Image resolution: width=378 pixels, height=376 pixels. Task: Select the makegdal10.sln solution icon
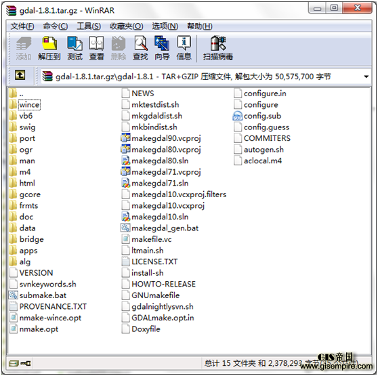(x=125, y=216)
